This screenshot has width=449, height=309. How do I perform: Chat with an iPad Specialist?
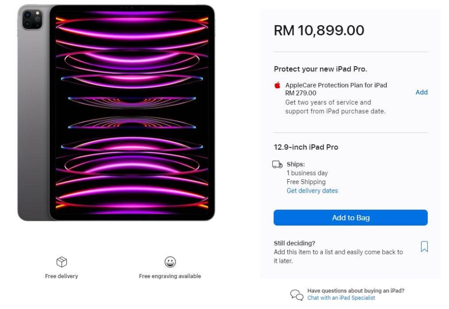(341, 298)
